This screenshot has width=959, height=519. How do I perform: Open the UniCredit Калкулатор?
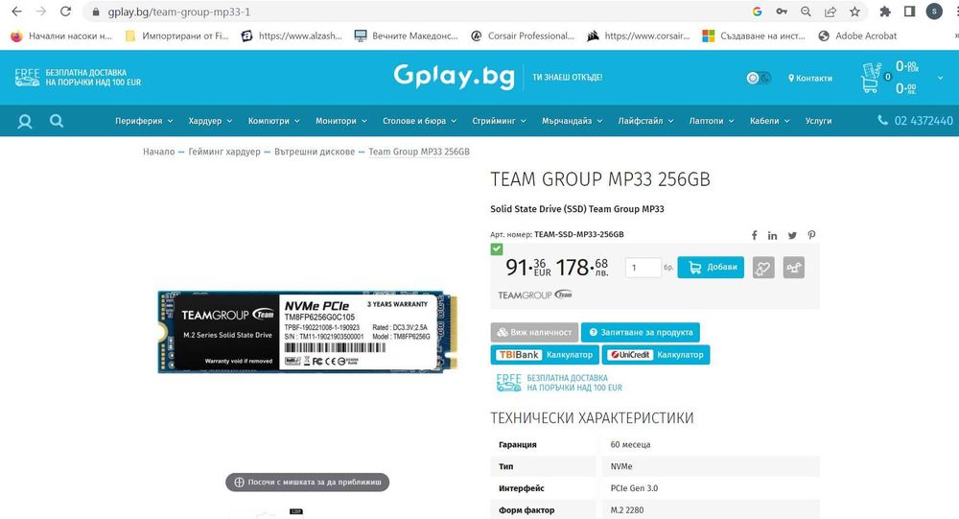[x=656, y=355]
